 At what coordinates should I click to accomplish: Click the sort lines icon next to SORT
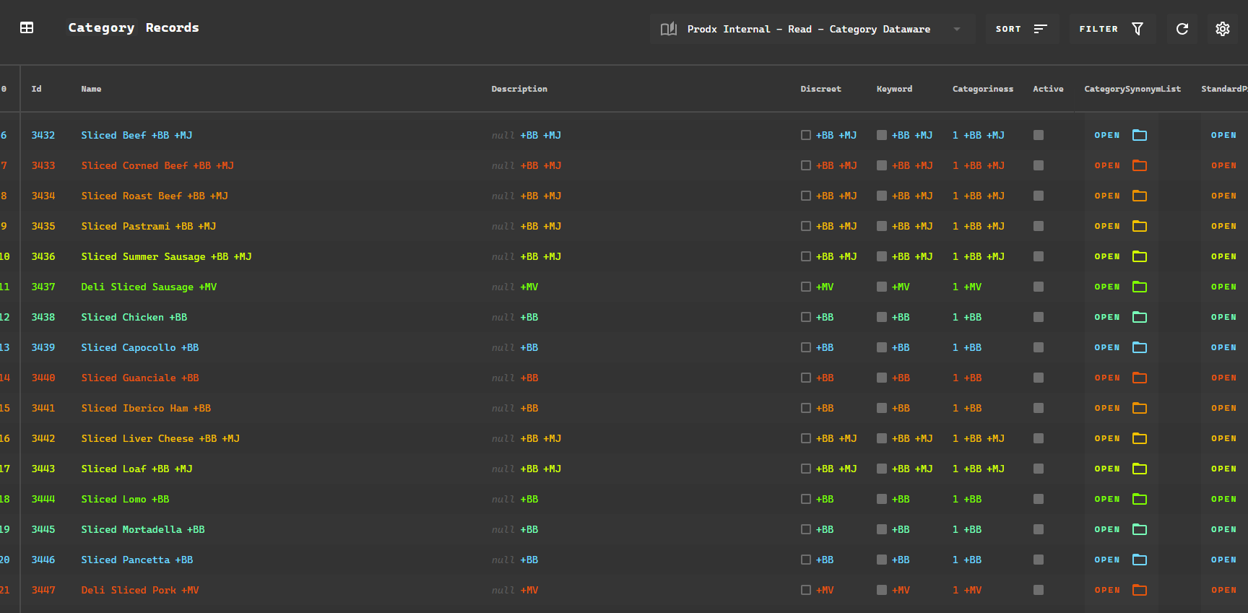click(1041, 29)
